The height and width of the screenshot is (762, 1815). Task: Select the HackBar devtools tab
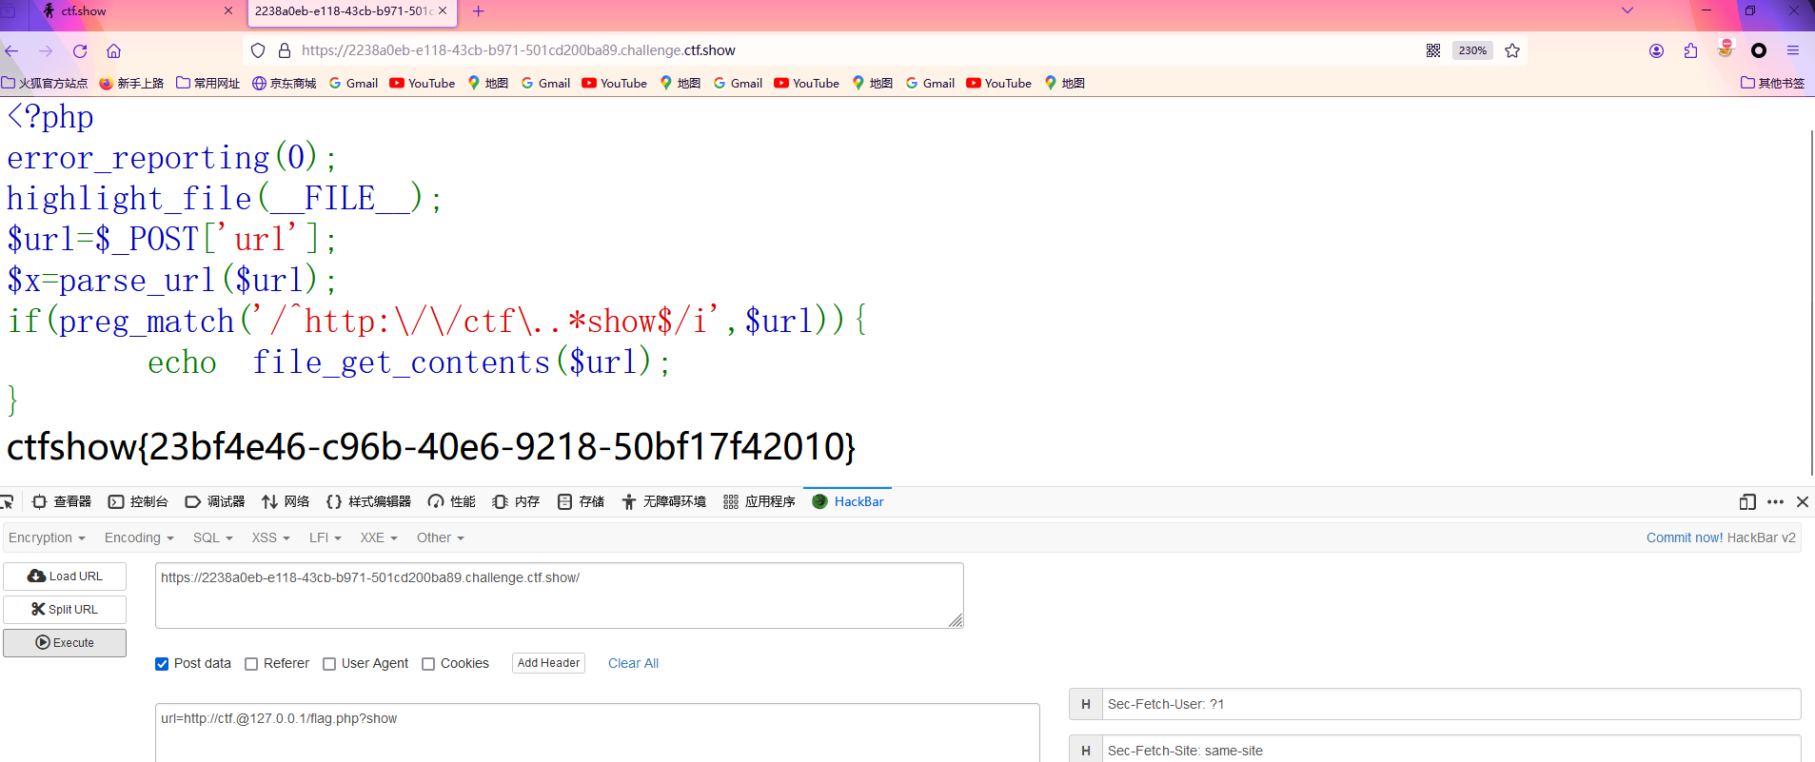click(848, 501)
